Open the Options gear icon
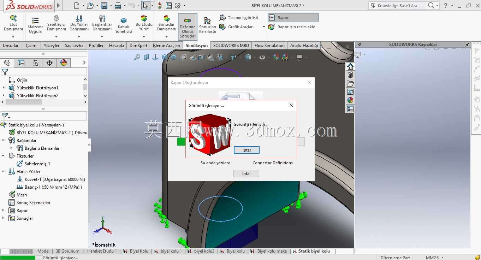The image size is (481, 260). (178, 5)
